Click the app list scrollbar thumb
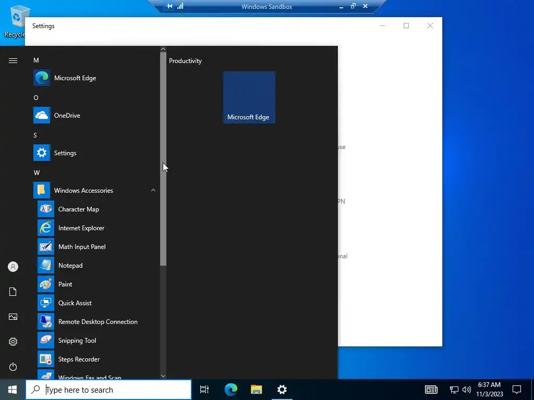This screenshot has width=534, height=400. pos(163,158)
